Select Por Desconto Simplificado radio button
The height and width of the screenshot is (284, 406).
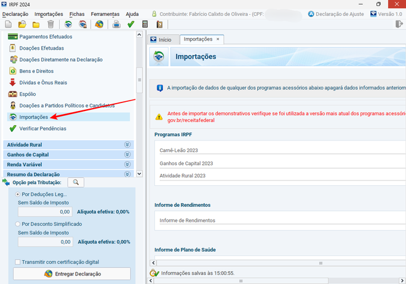pyautogui.click(x=18, y=224)
